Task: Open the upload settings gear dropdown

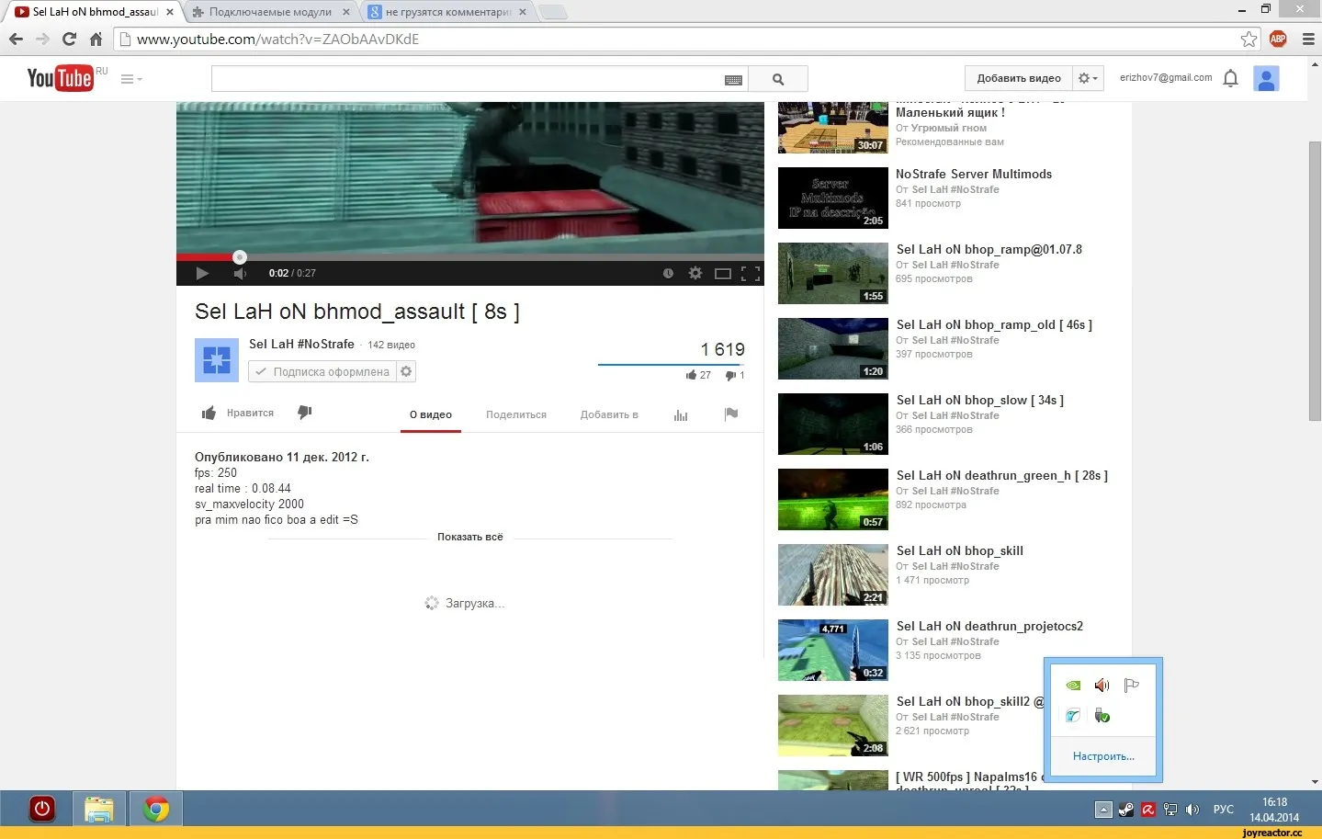Action: [1087, 78]
